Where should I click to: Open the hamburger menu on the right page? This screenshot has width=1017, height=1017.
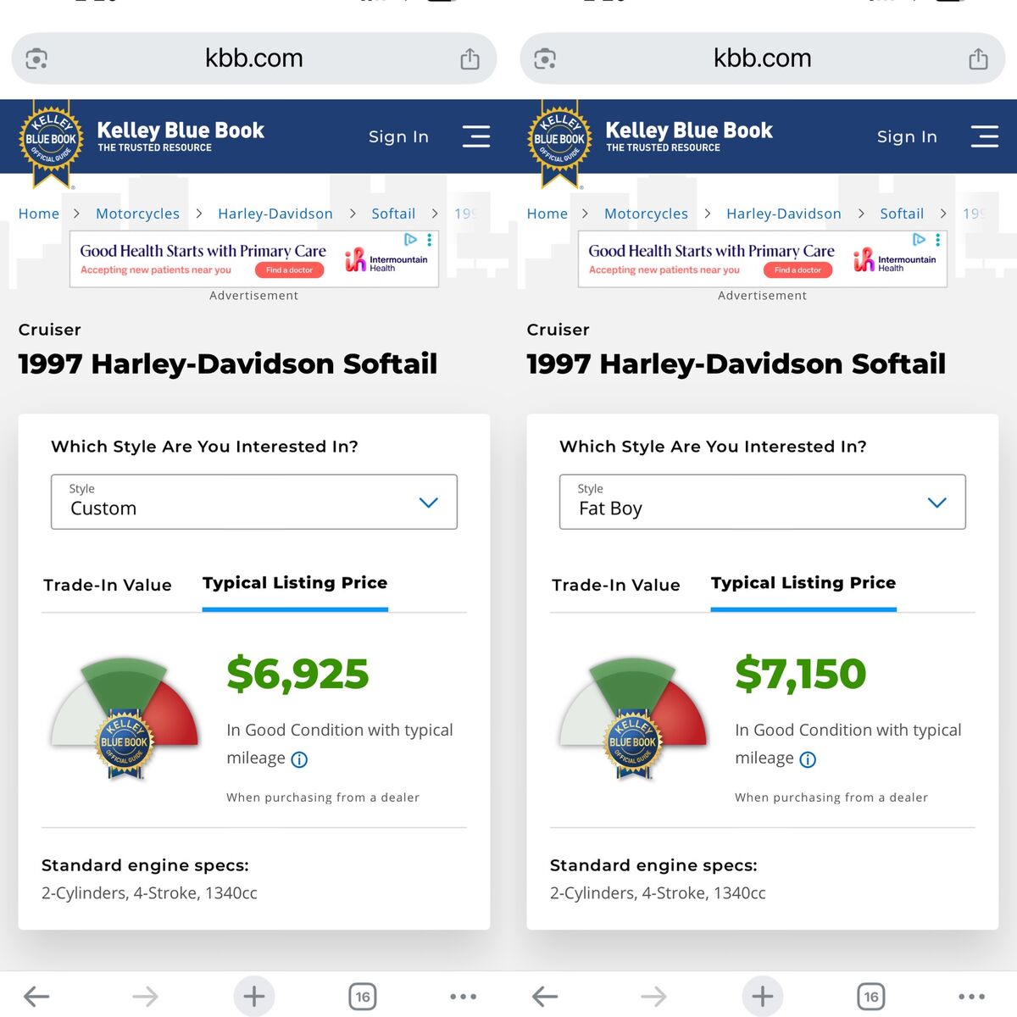point(985,136)
